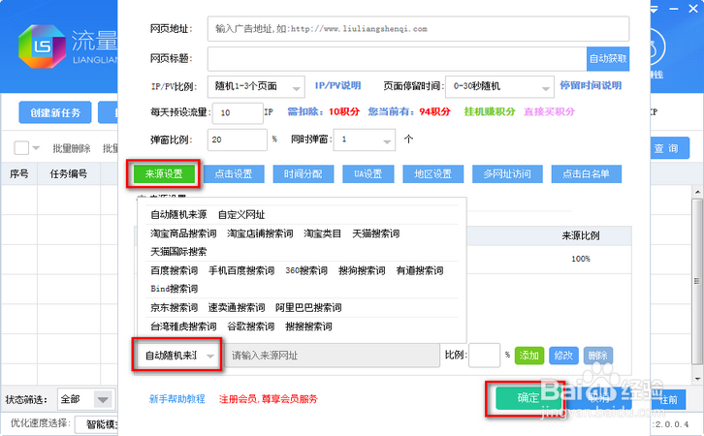This screenshot has height=436, width=704.
Task: Select 淘宝类目 option
Action: (322, 234)
